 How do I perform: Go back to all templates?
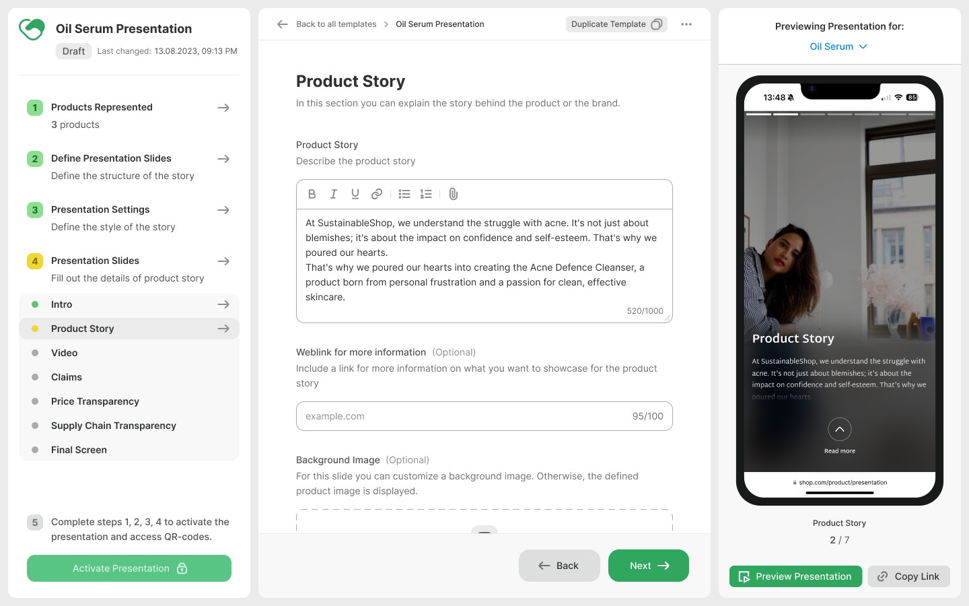click(x=327, y=24)
